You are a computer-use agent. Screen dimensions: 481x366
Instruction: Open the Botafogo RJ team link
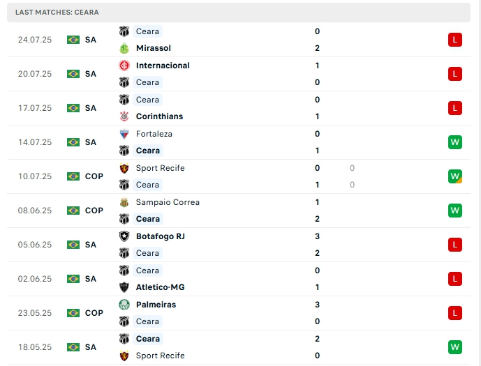(x=160, y=236)
